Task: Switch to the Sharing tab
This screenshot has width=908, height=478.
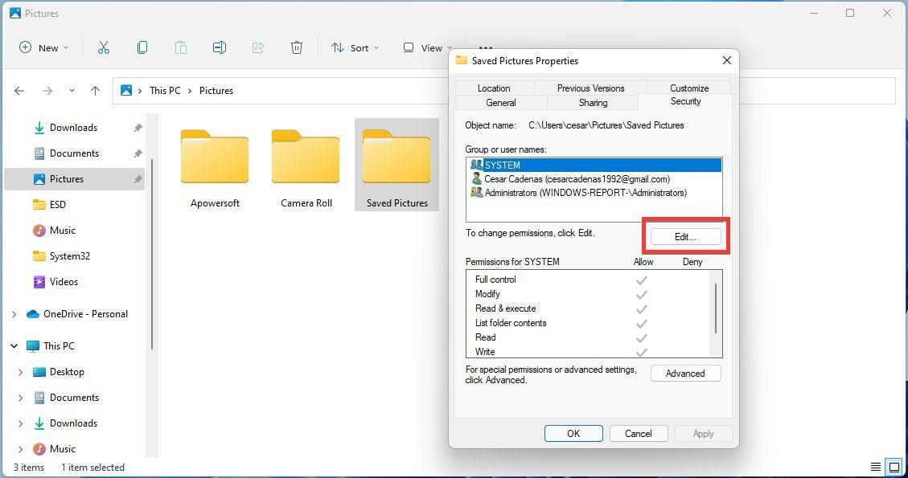Action: click(x=593, y=103)
